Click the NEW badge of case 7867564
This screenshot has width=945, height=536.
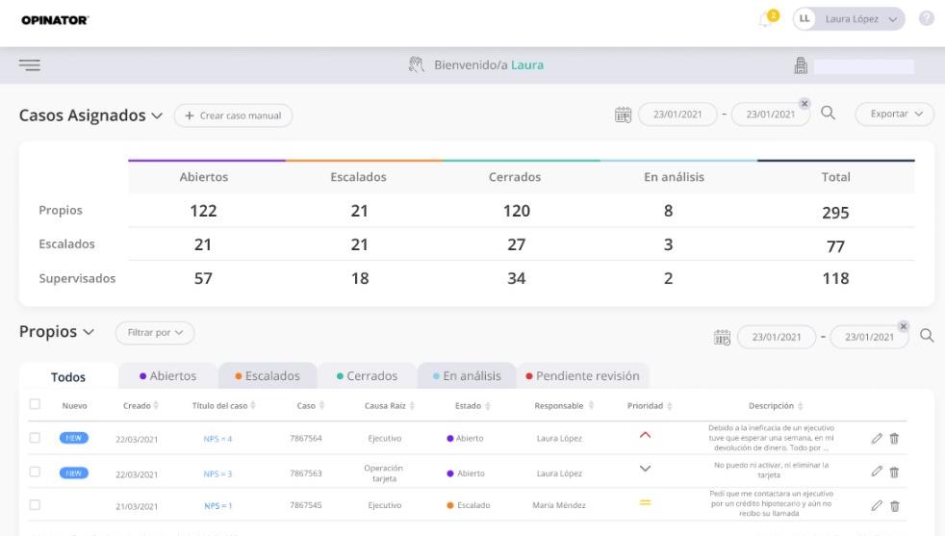[x=74, y=438]
